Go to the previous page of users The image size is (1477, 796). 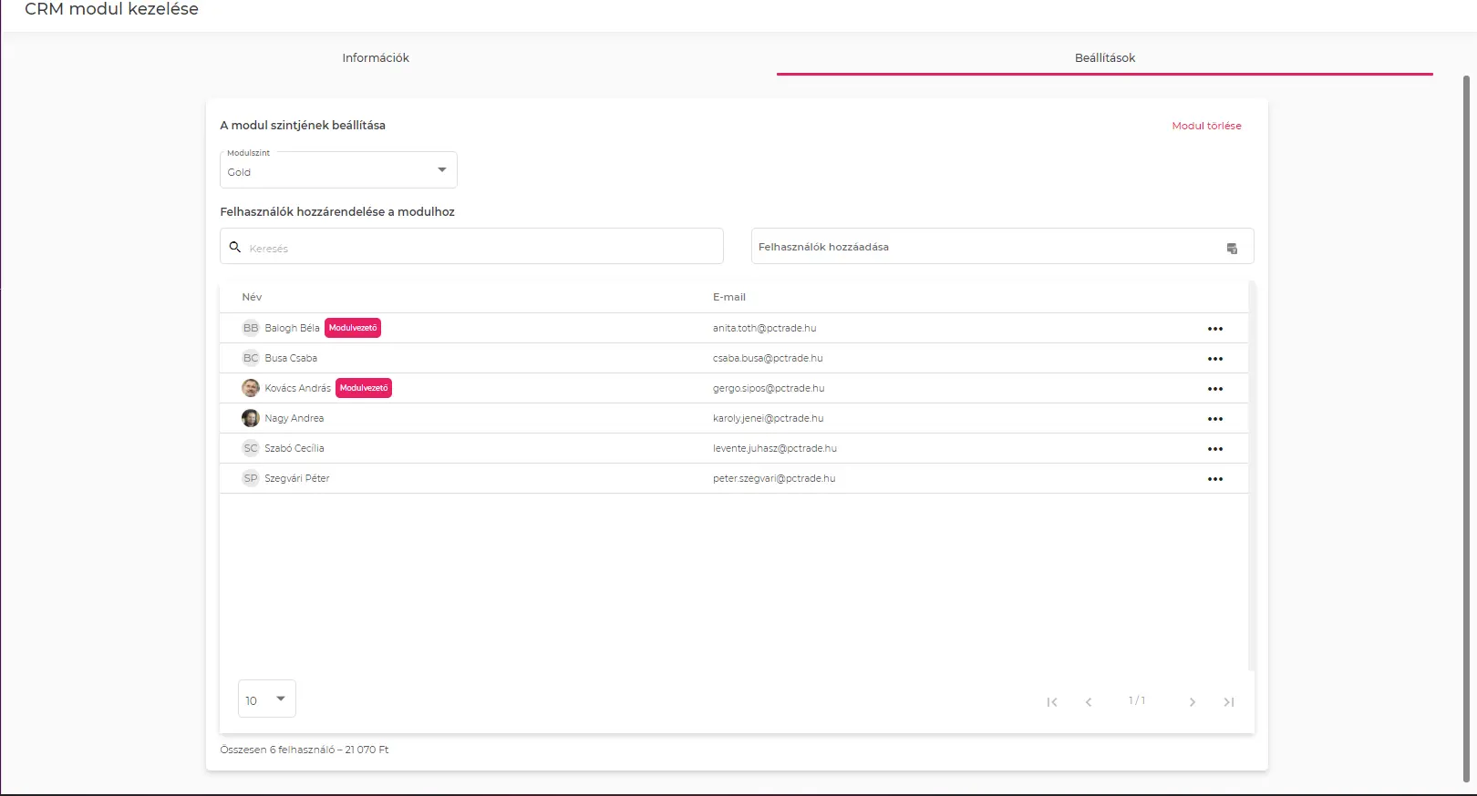click(x=1089, y=702)
